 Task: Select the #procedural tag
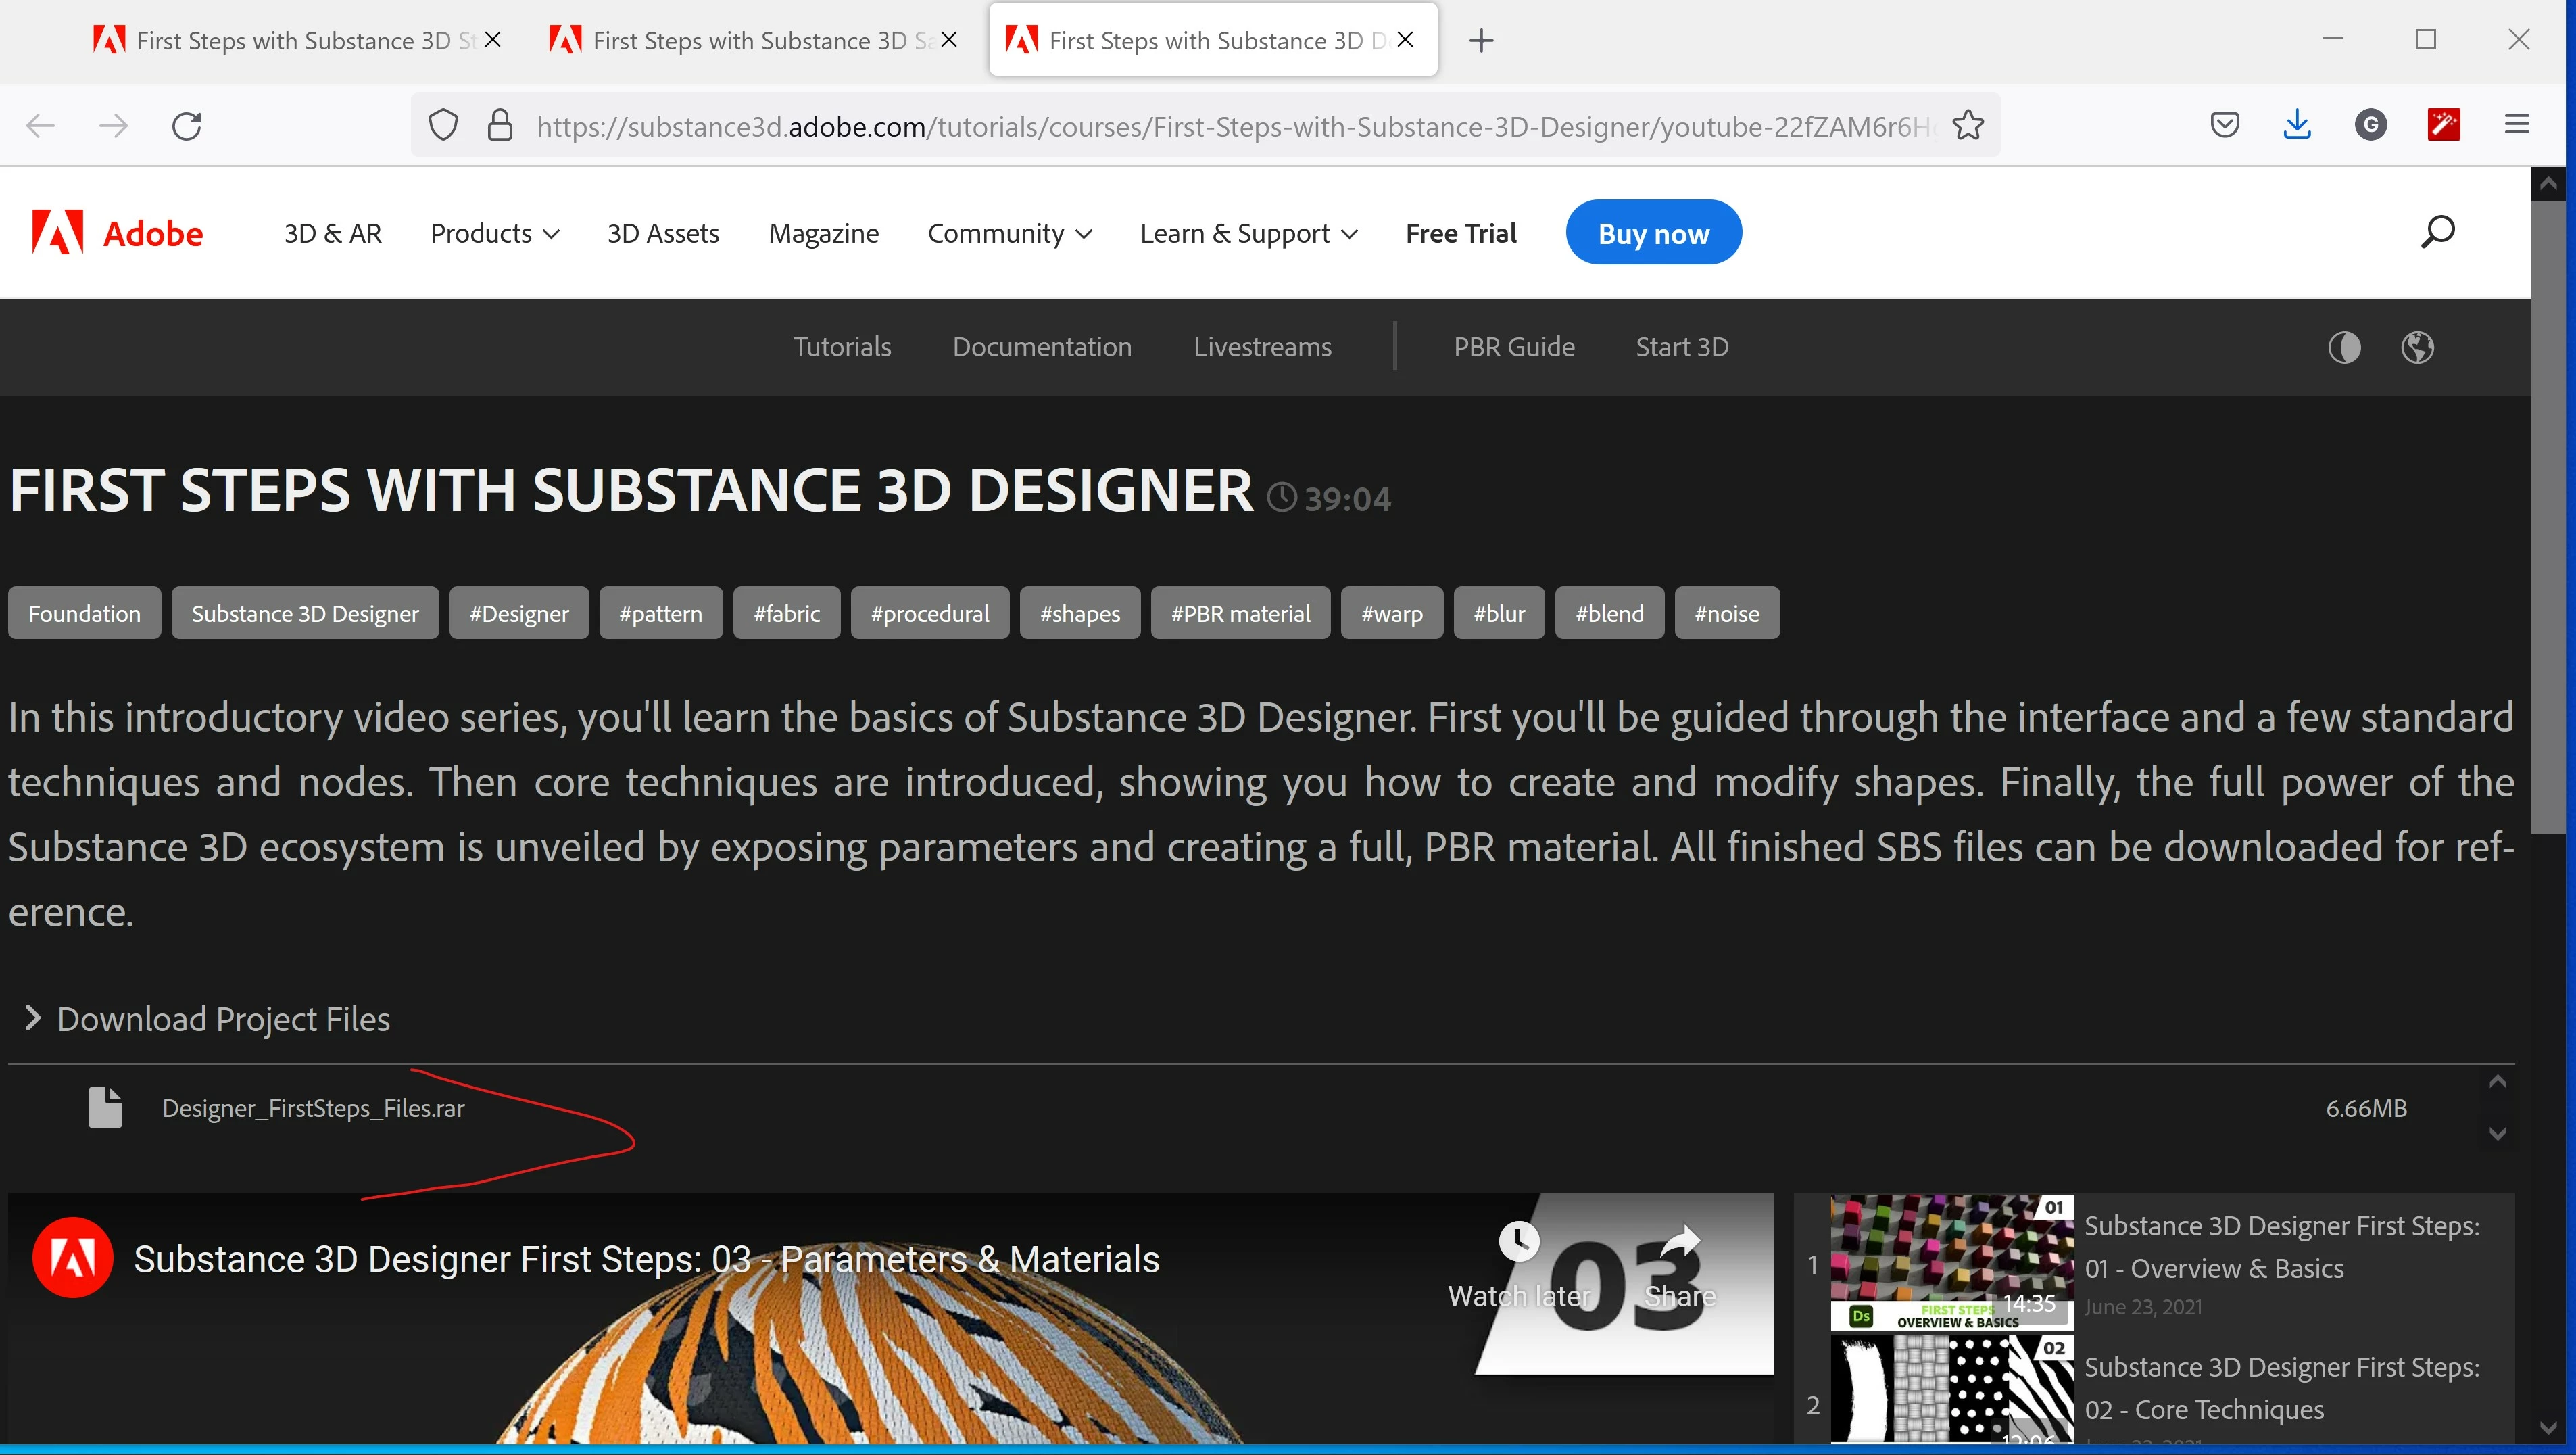[929, 613]
